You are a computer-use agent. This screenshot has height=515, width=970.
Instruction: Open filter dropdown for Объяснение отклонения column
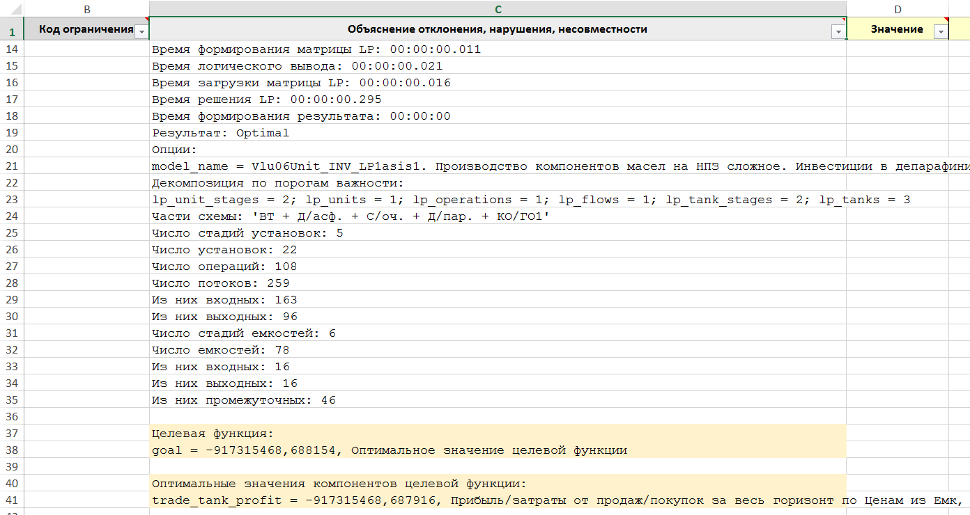pos(837,32)
